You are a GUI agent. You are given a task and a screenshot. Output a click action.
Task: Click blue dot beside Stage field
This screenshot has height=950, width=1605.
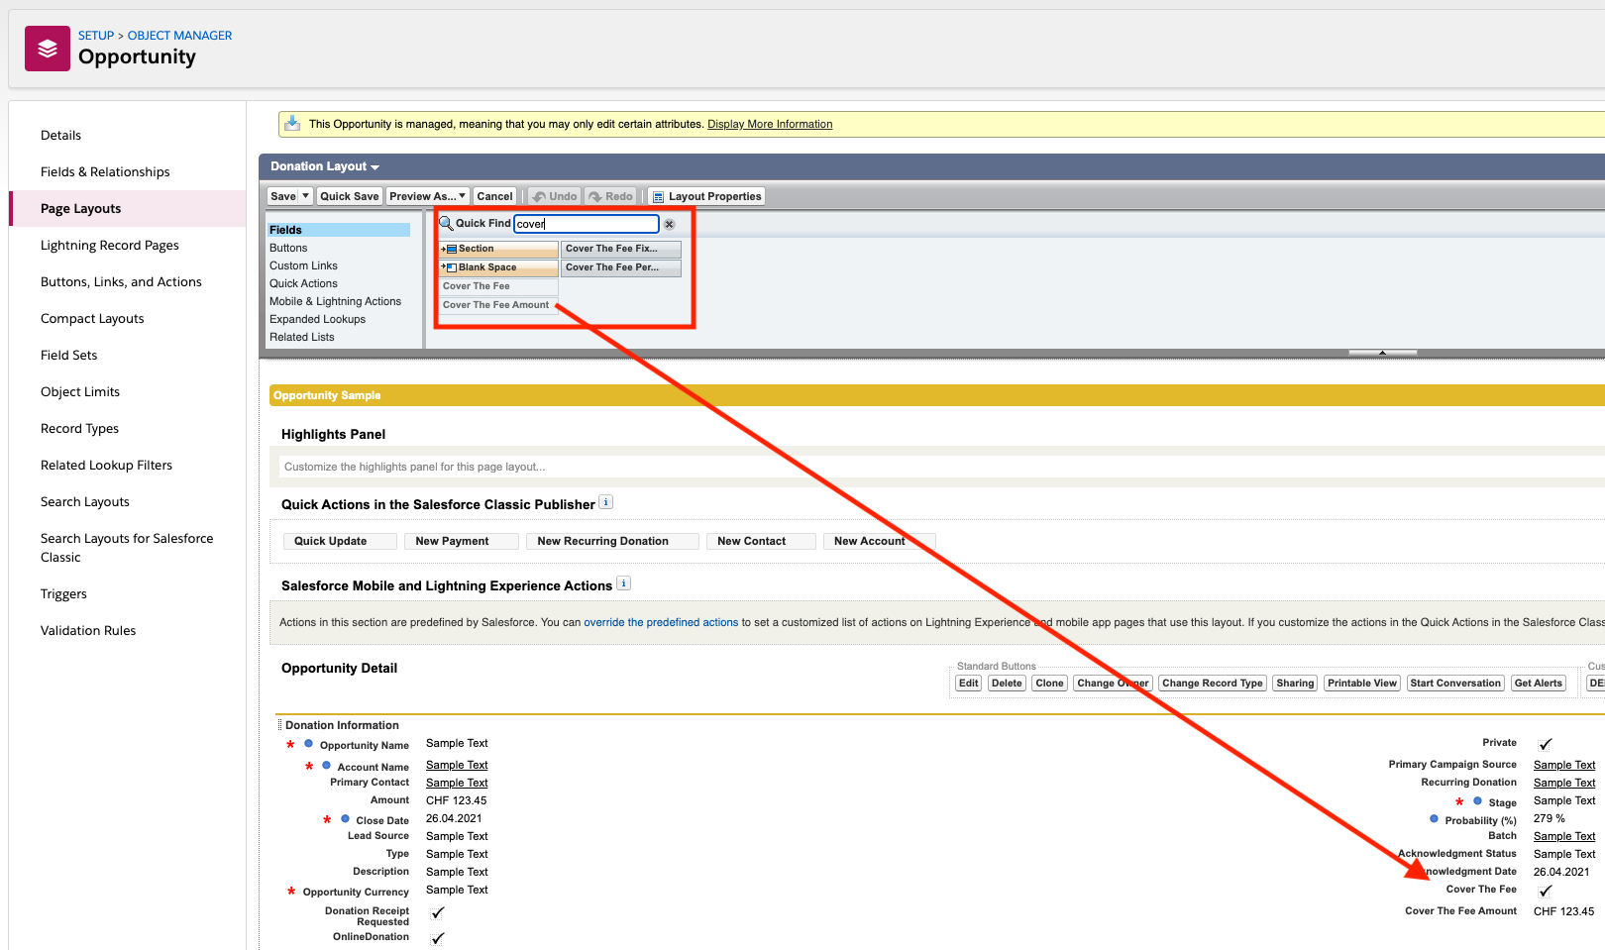click(x=1477, y=800)
